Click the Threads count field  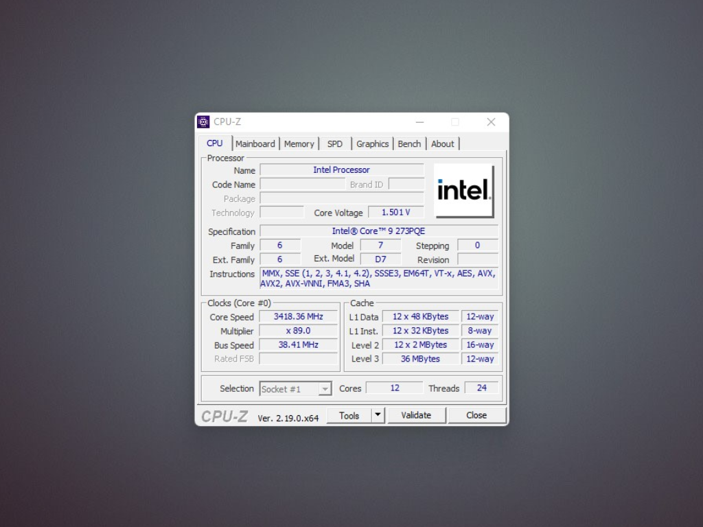click(x=481, y=388)
